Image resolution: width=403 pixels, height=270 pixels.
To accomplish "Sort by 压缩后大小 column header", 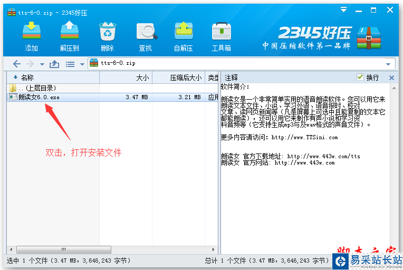I will click(x=178, y=78).
